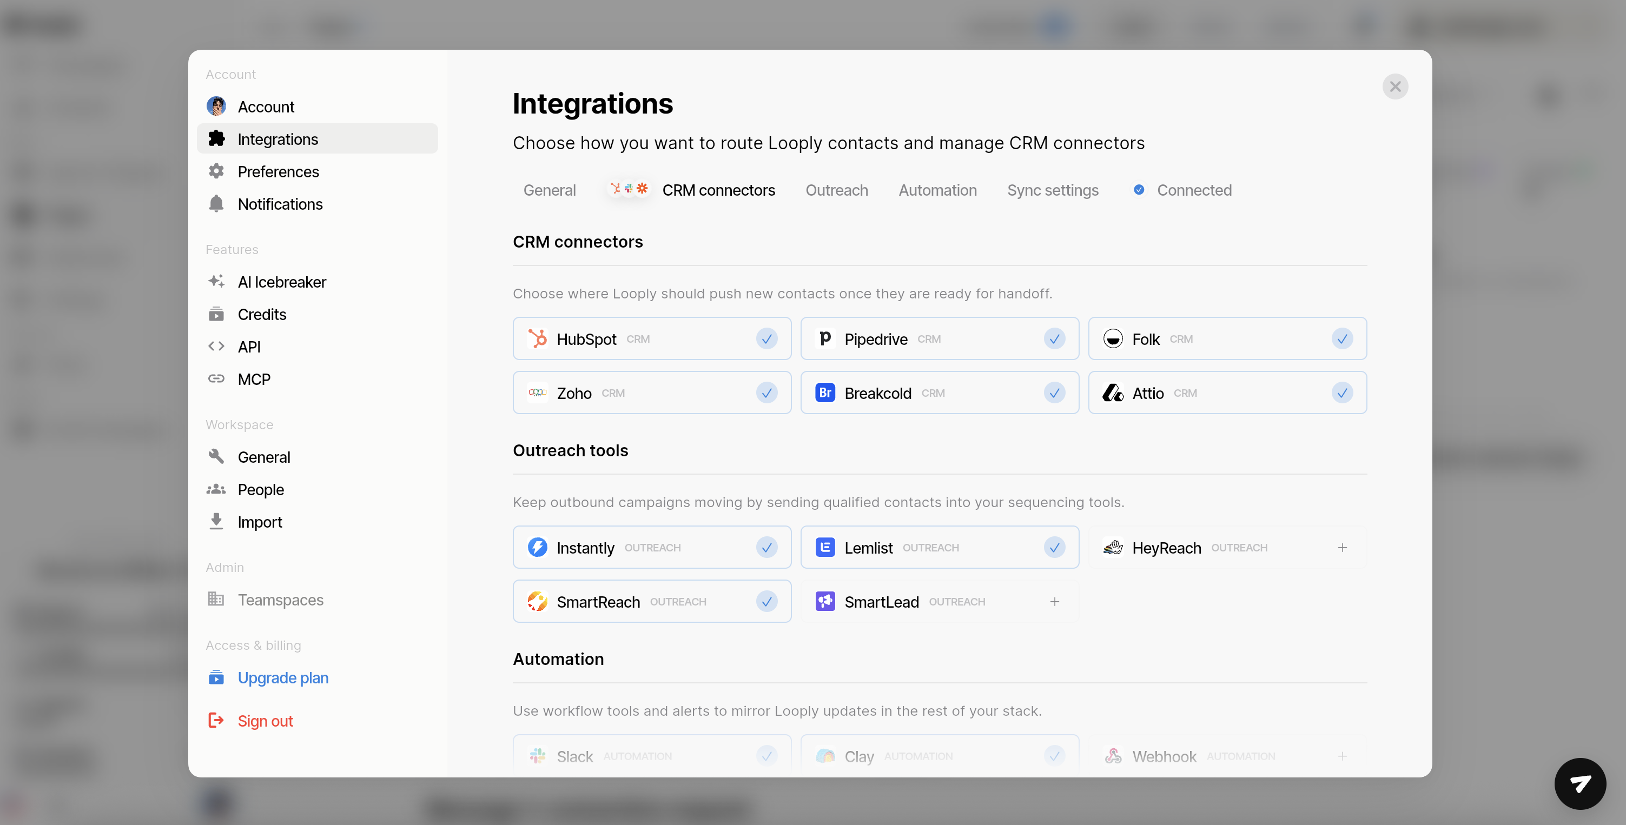Click the account avatar picture
The image size is (1626, 825).
(216, 106)
